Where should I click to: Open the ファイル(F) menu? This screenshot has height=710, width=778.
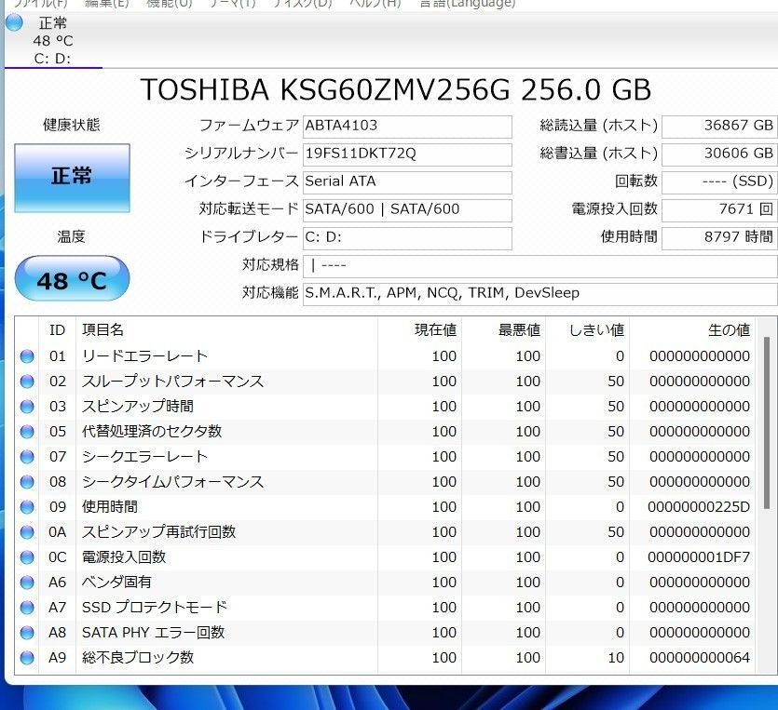[x=40, y=4]
